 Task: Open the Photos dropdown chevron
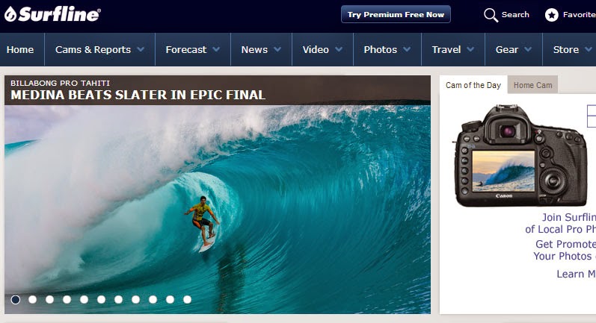click(x=407, y=49)
